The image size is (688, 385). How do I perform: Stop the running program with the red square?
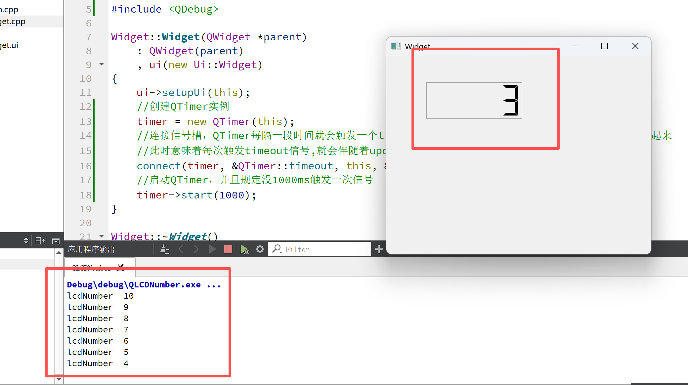228,249
